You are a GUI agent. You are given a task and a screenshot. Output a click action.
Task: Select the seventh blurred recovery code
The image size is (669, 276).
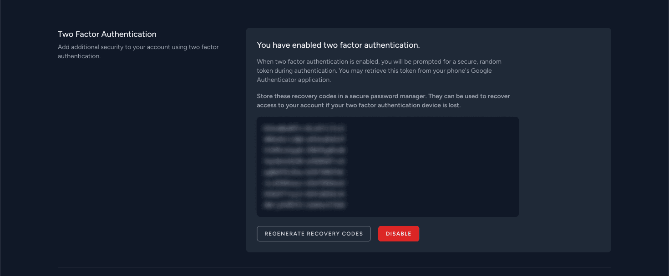(x=304, y=194)
